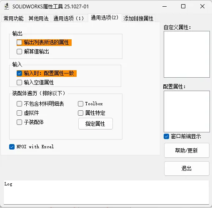Select the 通用选项(2) tab
The image size is (212, 208).
pyautogui.click(x=105, y=18)
